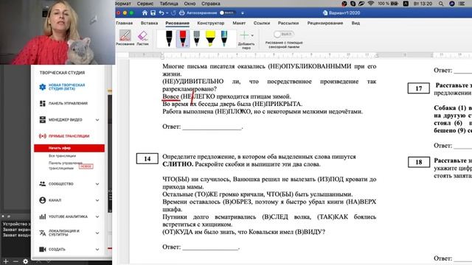Open OBS source properties gear icon
Screen dimensions: 472x265
point(26,261)
